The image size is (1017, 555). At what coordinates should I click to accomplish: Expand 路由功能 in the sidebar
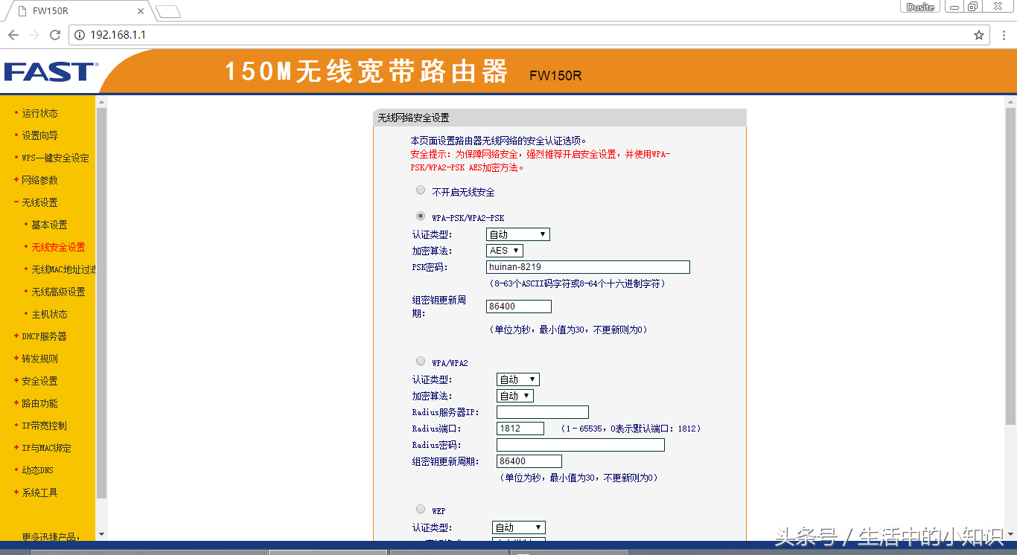[x=39, y=403]
